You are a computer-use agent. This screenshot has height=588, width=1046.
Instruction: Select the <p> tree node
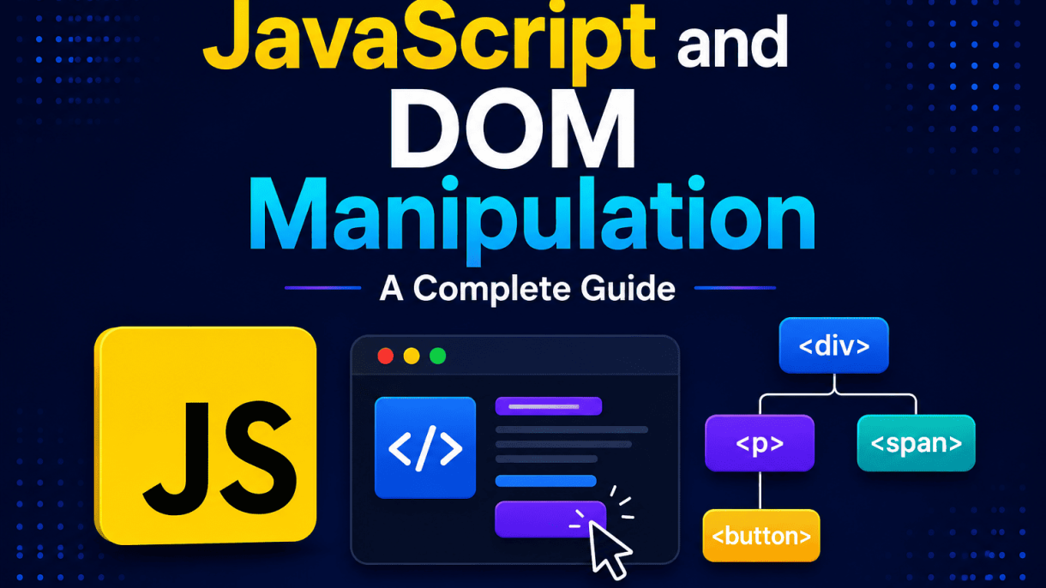pos(760,443)
